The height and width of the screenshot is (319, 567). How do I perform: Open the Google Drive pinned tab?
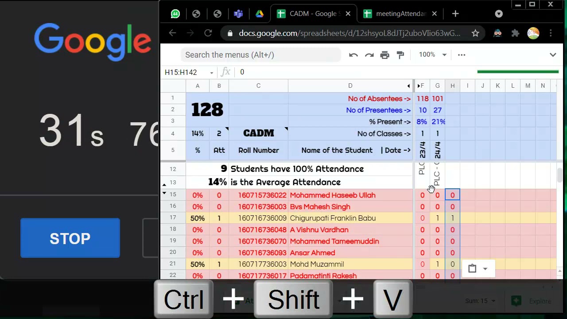coord(260,14)
